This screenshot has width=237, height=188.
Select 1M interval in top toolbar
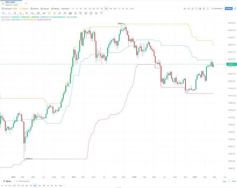pyautogui.click(x=110, y=8)
